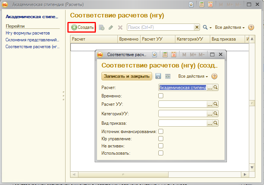Image resolution: width=264 pixels, height=185 pixels.
Task: Open the calendar icon in main title bar
Action: coord(210,5)
